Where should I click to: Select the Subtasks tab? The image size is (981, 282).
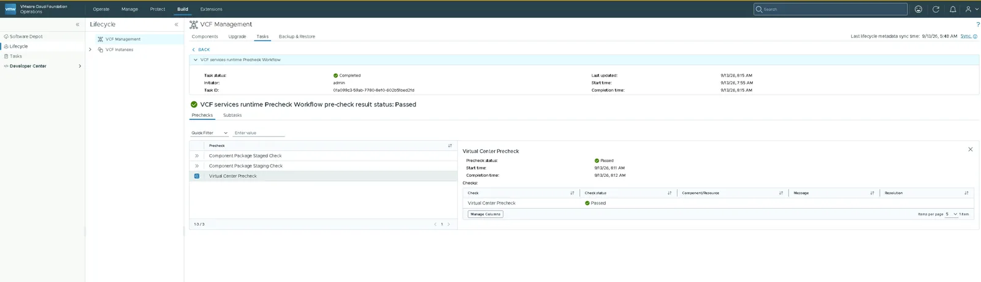(232, 115)
